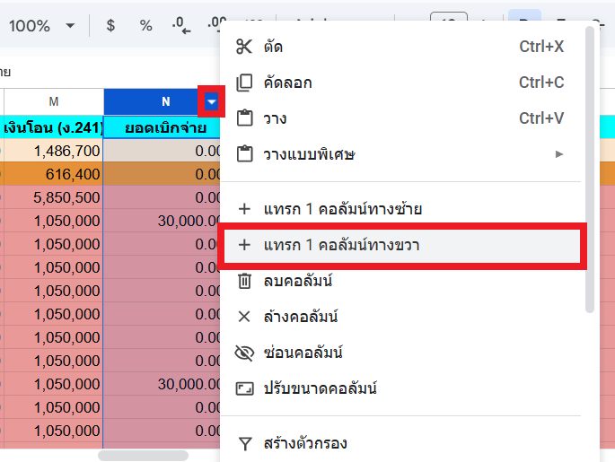Click the plus icon beside แทรก 1 คอลัมน์ทางซ้าย
This screenshot has height=462, width=615.
[x=244, y=209]
